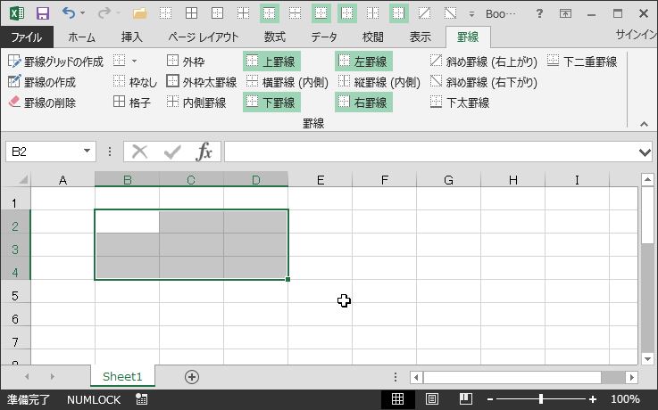Apply 枠なし to remove borders
This screenshot has height=410, width=658.
[135, 82]
